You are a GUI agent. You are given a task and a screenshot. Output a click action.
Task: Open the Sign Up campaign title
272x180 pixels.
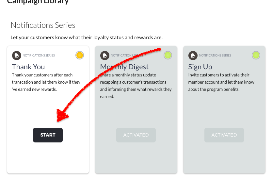(x=200, y=67)
